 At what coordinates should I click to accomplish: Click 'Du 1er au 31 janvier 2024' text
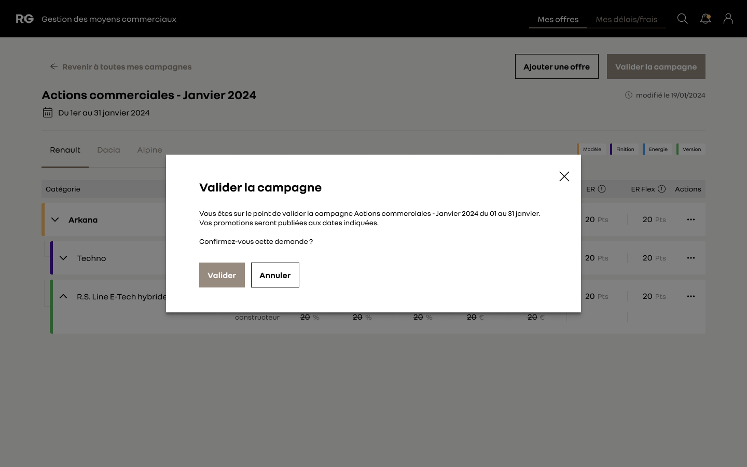coord(104,113)
